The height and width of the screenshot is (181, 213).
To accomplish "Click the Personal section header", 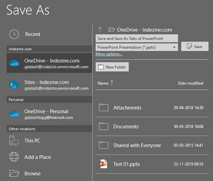I will (x=49, y=100).
